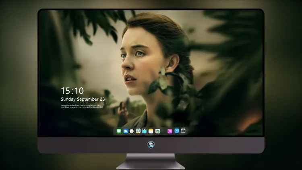Open the pink Music app in the dock

click(x=170, y=131)
